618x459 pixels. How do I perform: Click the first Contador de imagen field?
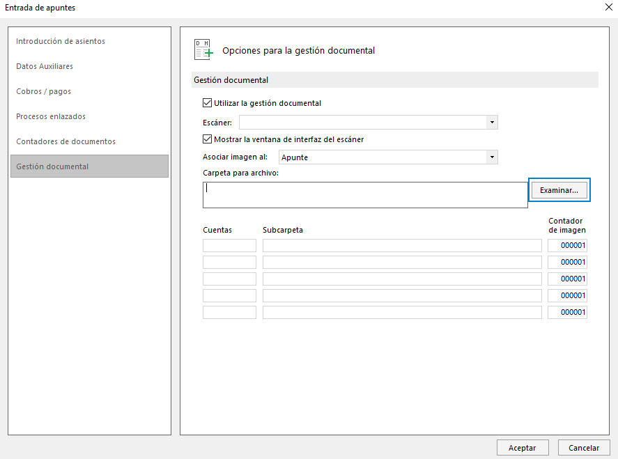[x=567, y=245]
